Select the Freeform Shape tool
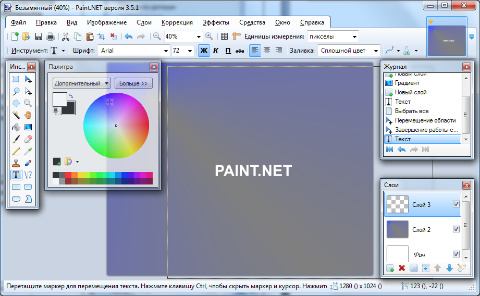This screenshot has width=480, height=296. tap(28, 199)
